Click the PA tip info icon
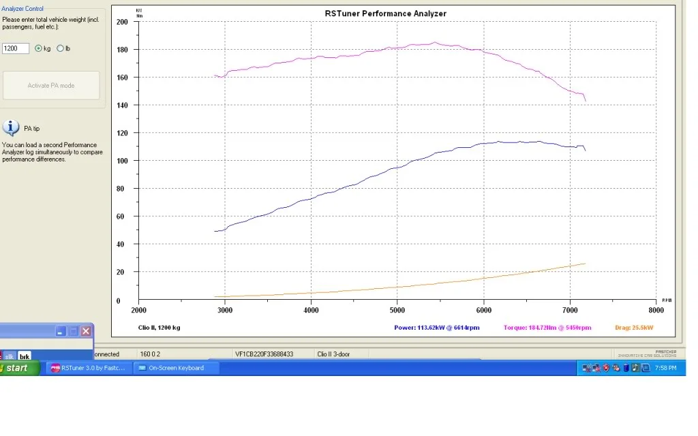Screen dimensions: 698x436 [11, 127]
